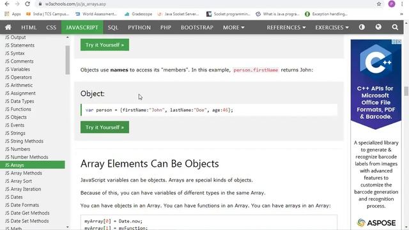Screen dimensions: 409x230
Task: Click the Aspose C++ APIs advertisement
Action: point(376,134)
